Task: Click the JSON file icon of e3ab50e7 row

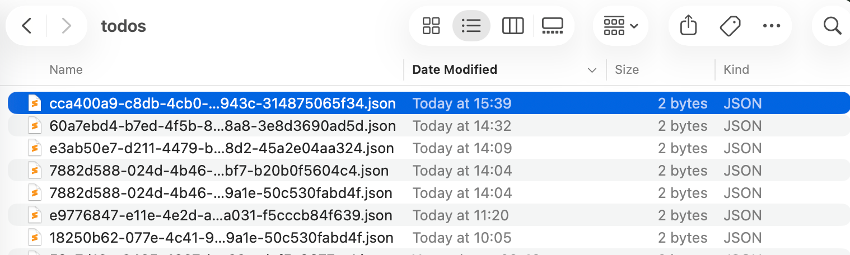Action: pos(35,148)
